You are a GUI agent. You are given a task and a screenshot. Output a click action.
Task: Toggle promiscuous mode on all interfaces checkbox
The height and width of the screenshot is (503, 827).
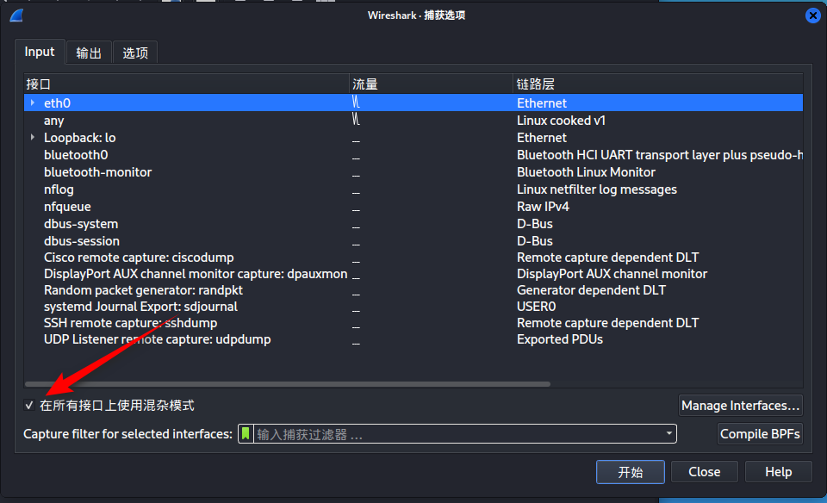(x=29, y=406)
